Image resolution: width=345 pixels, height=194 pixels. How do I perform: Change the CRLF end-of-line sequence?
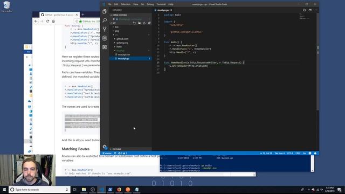(298, 153)
